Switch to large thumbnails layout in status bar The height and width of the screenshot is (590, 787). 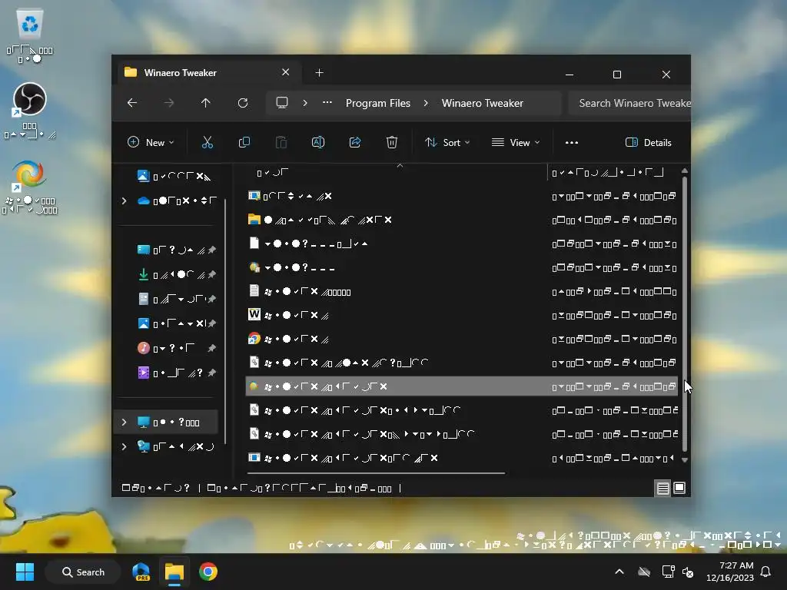click(x=679, y=488)
